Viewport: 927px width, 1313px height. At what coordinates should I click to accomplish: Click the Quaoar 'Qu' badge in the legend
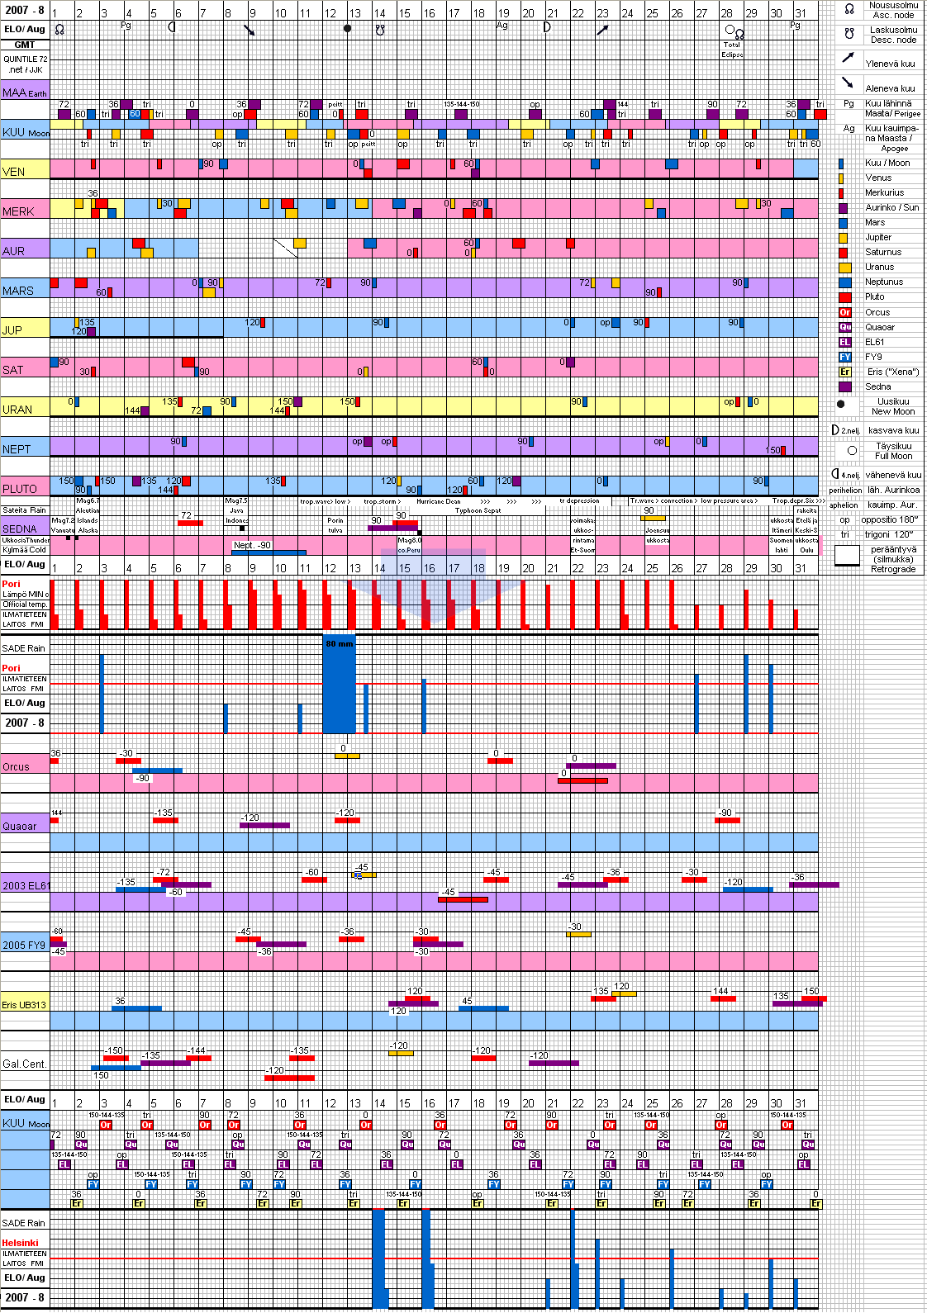pos(844,327)
